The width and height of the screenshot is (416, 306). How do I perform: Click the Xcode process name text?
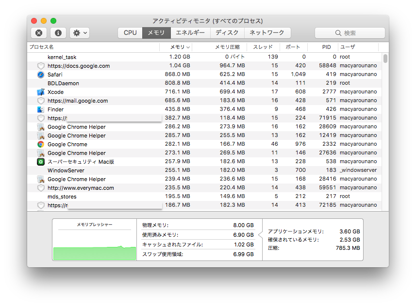coord(55,92)
